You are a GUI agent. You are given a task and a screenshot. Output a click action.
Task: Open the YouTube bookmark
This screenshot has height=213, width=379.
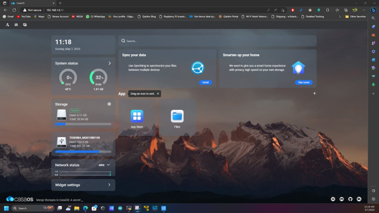[x=24, y=17]
